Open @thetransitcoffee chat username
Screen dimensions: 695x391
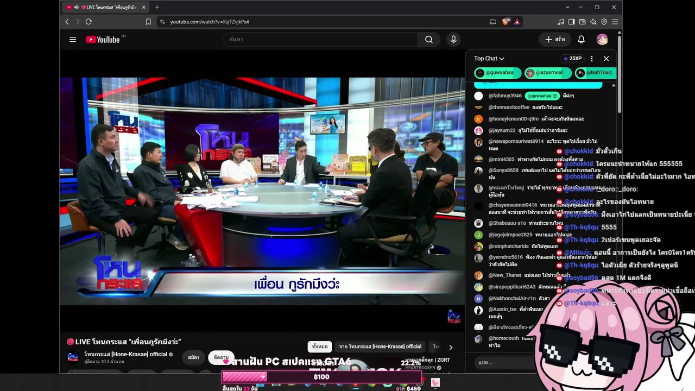(x=509, y=108)
